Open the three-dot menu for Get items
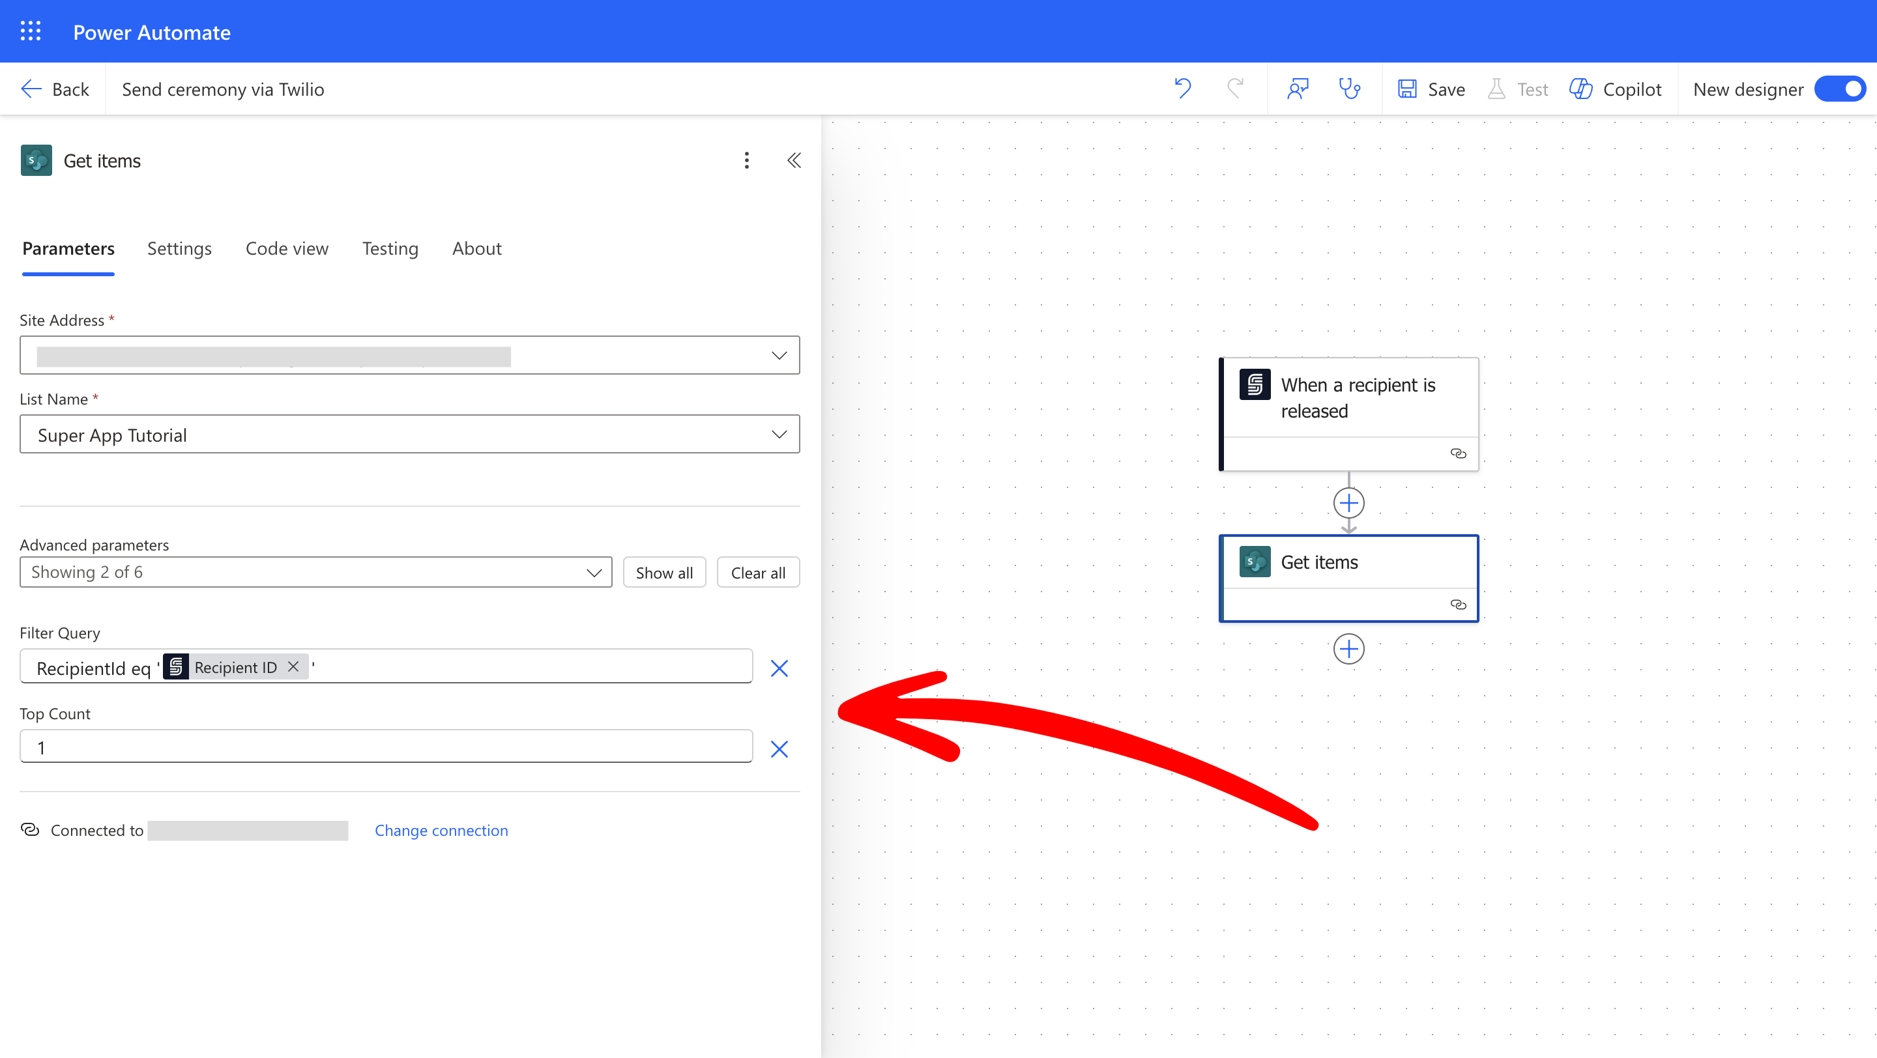 point(746,160)
